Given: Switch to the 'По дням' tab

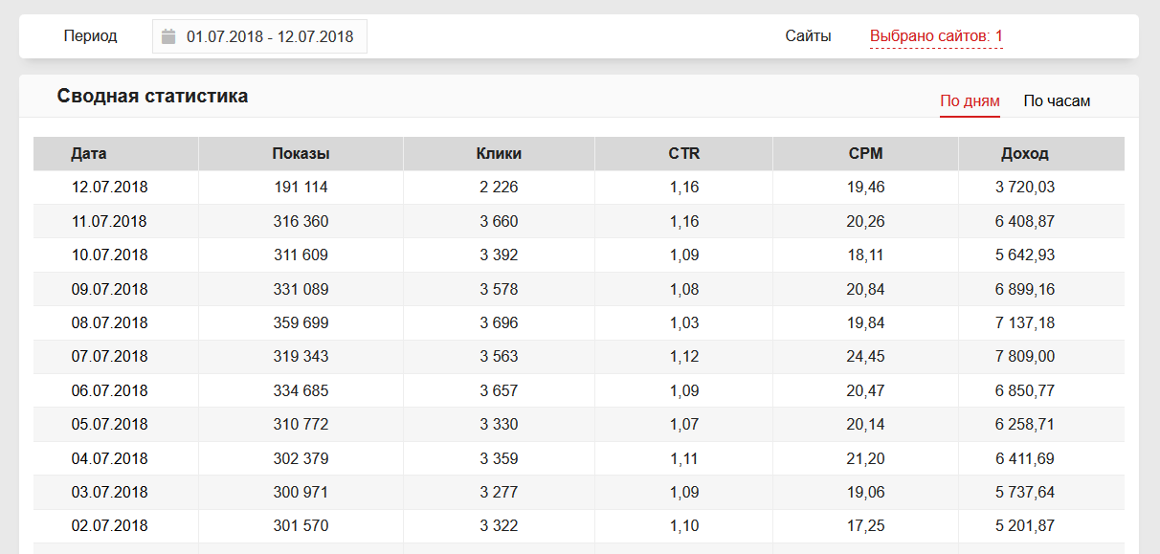Looking at the screenshot, I should click(x=970, y=101).
